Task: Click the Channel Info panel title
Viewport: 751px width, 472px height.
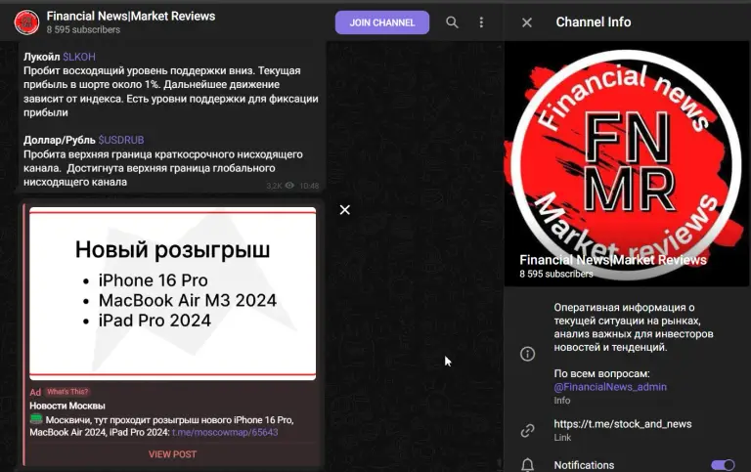Action: pyautogui.click(x=593, y=22)
